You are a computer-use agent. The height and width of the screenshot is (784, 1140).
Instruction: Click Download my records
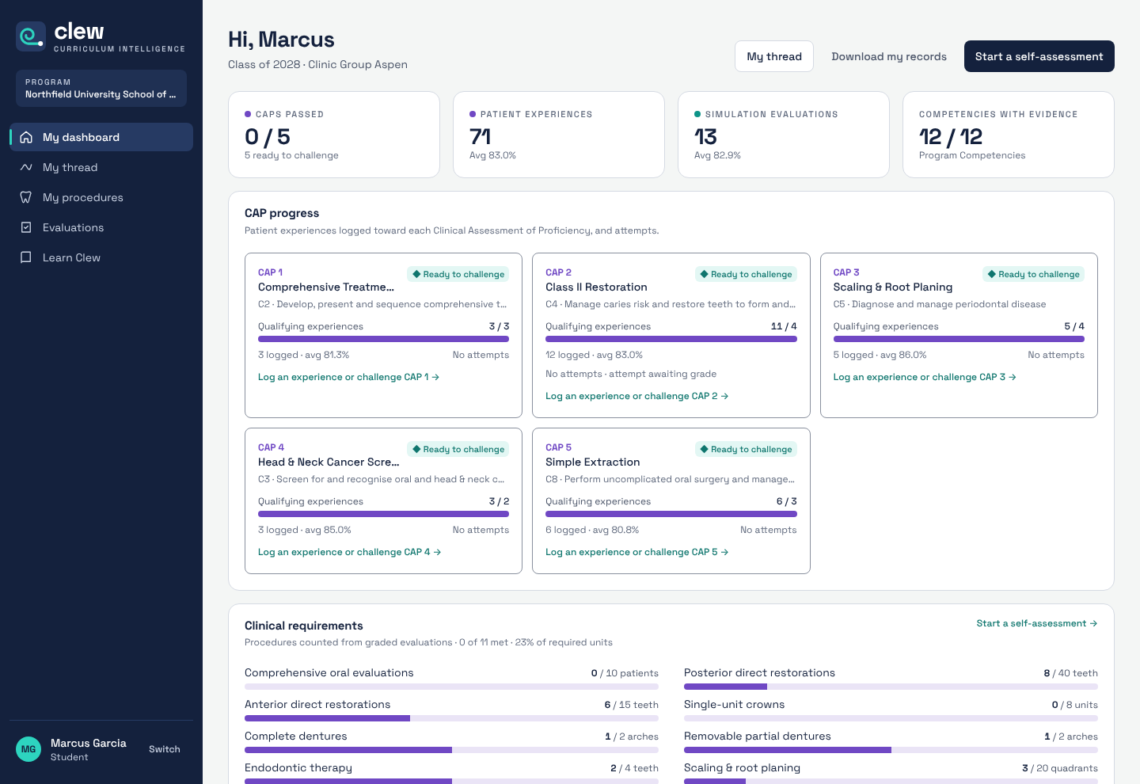(x=889, y=56)
